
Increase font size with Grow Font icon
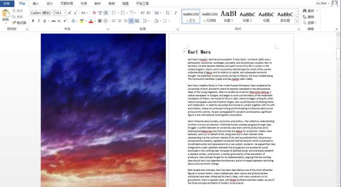[x=70, y=13]
